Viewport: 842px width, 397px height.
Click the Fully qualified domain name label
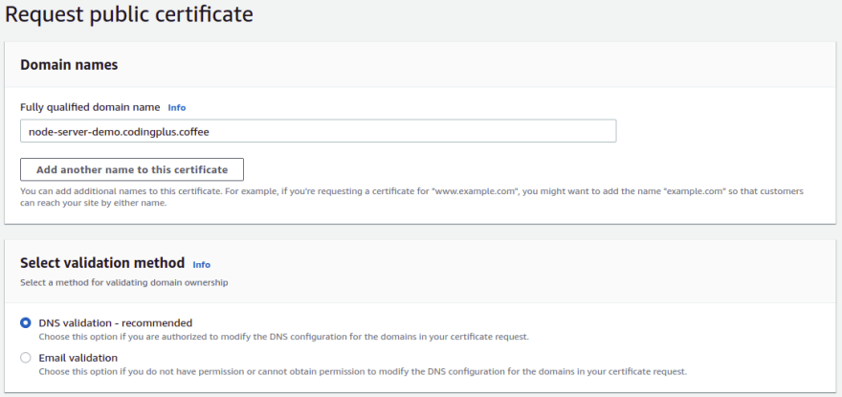(x=90, y=107)
